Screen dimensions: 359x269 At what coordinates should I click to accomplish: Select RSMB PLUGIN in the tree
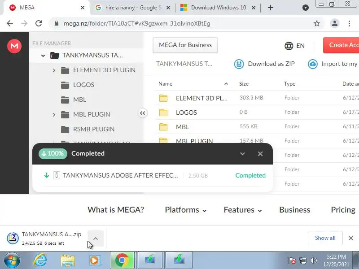click(x=94, y=129)
